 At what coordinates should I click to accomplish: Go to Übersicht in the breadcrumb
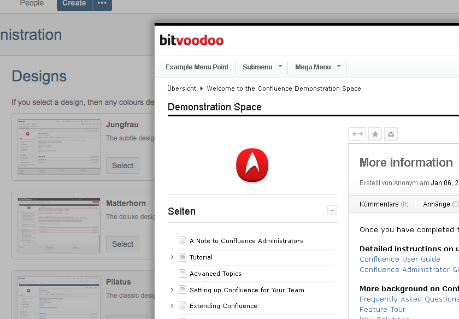[181, 88]
